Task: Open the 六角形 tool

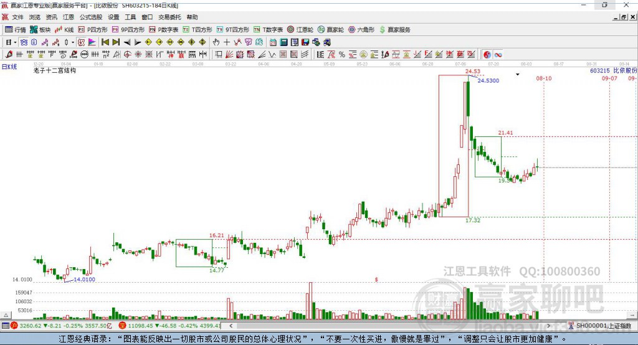Action: (x=361, y=30)
